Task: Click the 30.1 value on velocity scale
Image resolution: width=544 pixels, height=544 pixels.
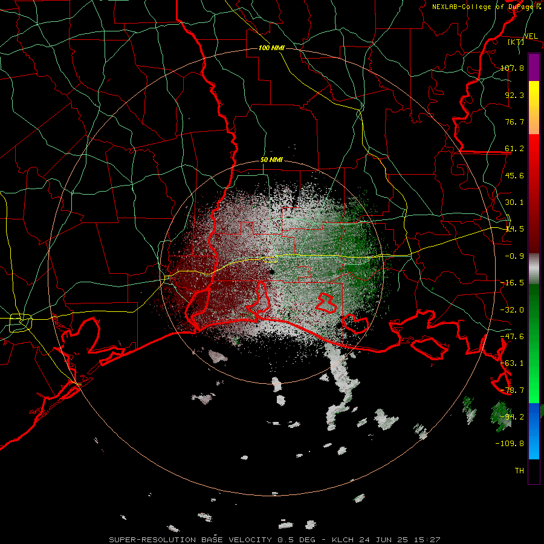Action: (514, 202)
